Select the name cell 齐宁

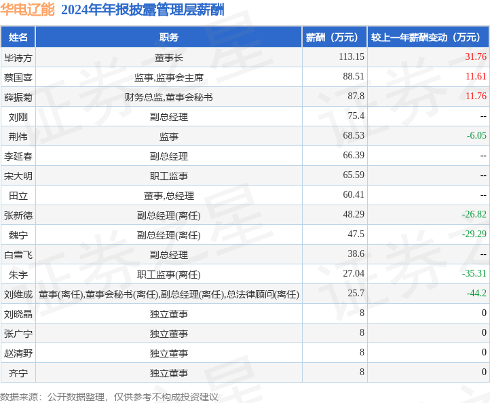[x=18, y=373]
